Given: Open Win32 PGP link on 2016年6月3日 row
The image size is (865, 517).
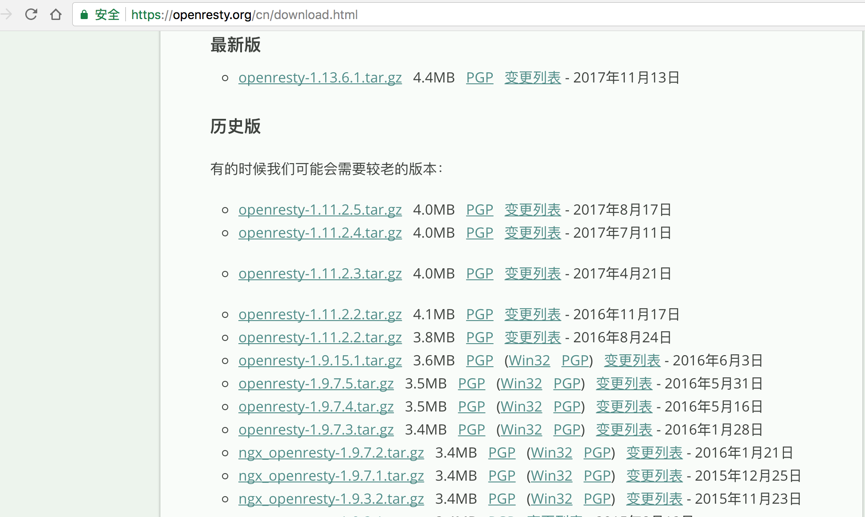Looking at the screenshot, I should pyautogui.click(x=575, y=360).
